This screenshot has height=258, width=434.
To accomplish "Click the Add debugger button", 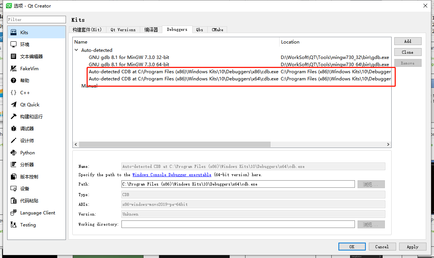I will coord(408,41).
